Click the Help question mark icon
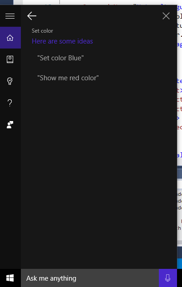 [x=10, y=103]
